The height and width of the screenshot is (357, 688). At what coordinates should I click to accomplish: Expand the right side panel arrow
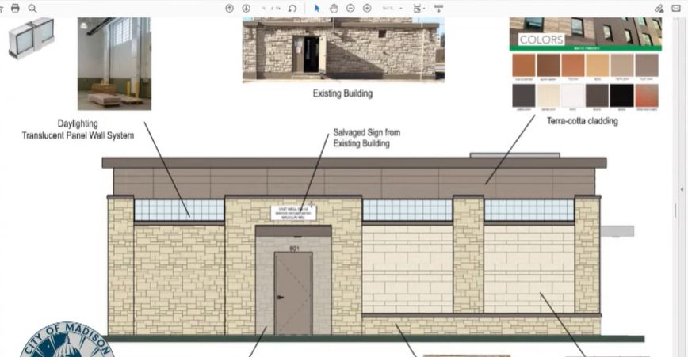point(682,189)
